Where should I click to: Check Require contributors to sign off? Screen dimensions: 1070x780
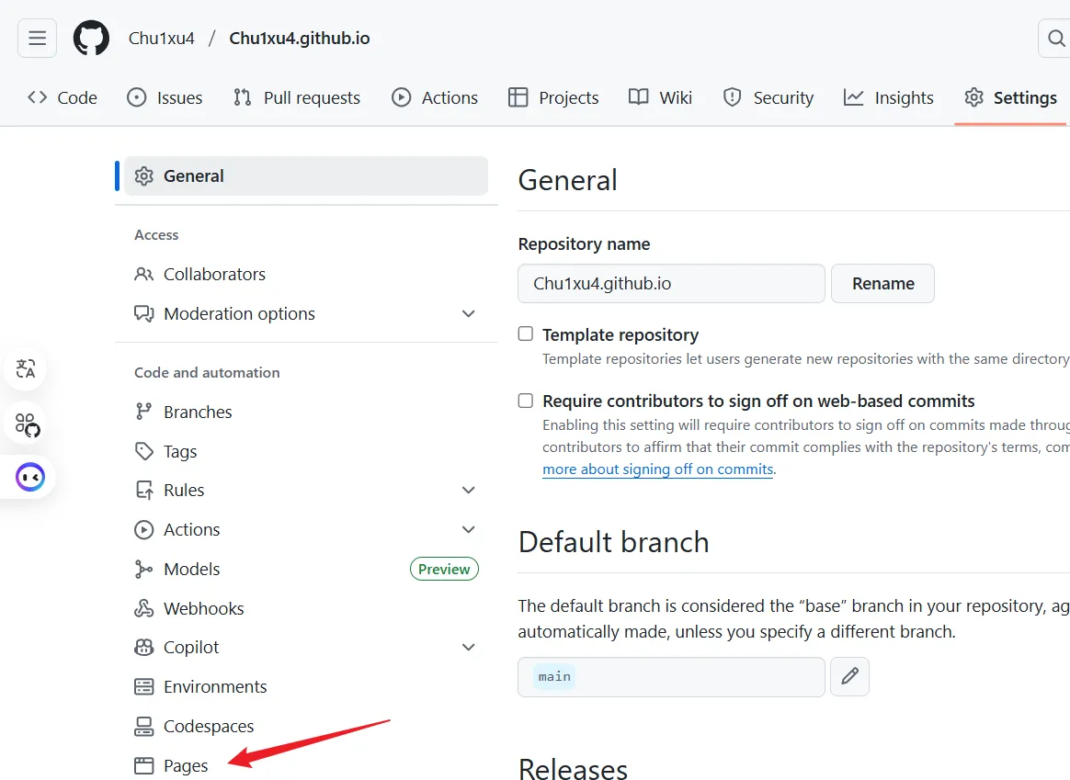526,401
